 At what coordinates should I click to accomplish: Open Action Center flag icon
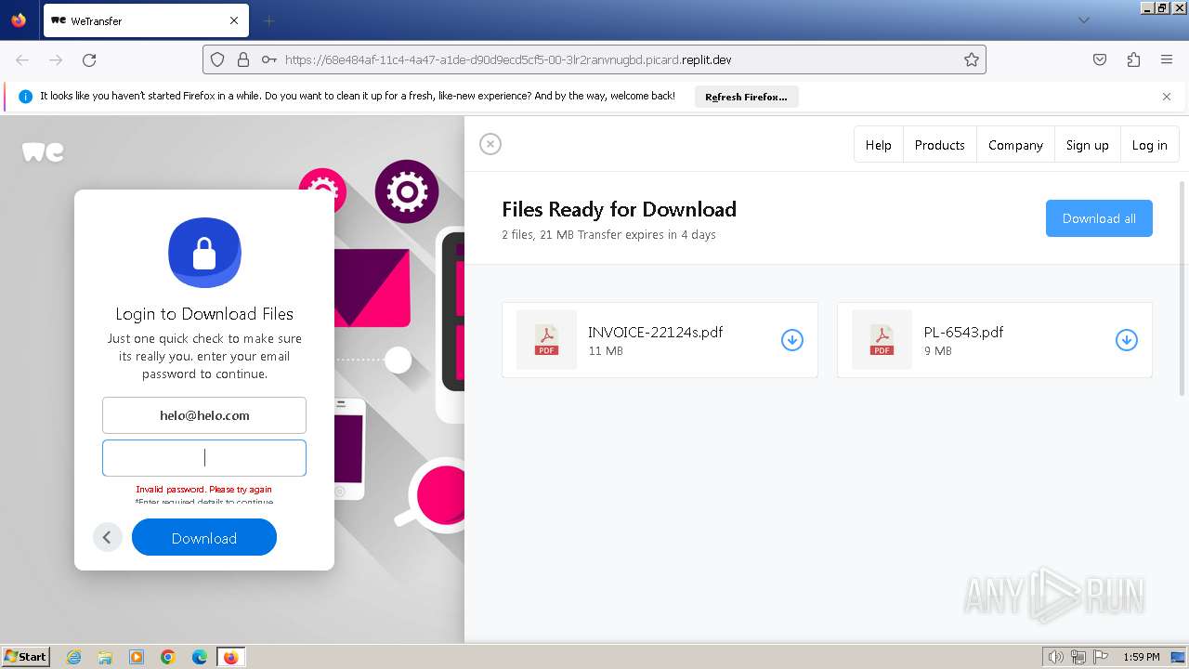(1101, 657)
